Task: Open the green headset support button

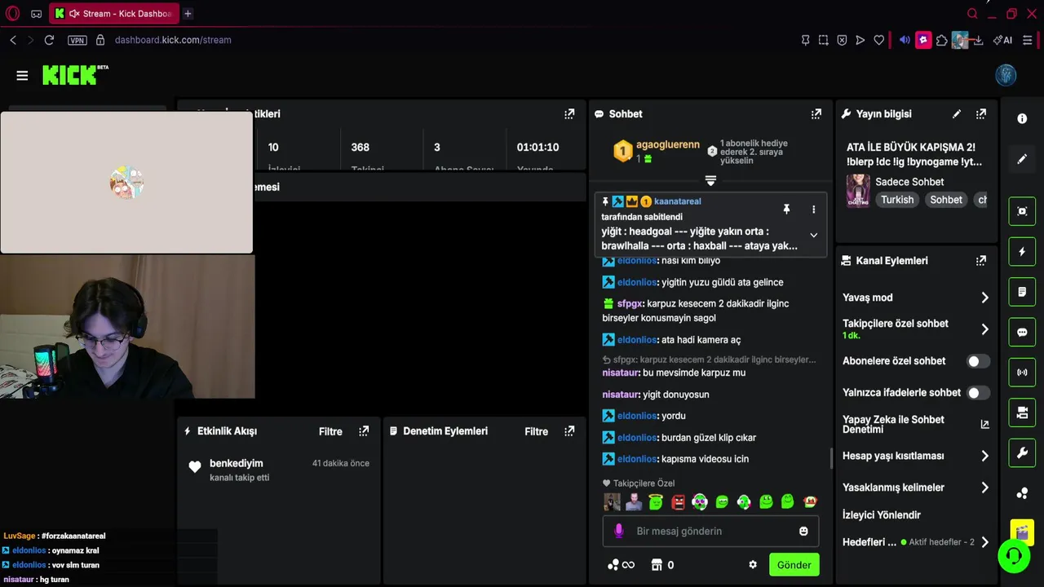Action: pos(1014,556)
